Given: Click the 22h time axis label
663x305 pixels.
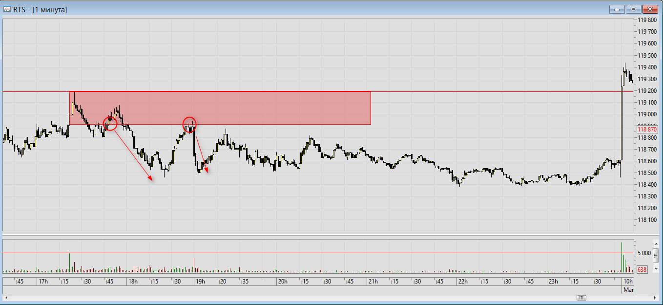Looking at the screenshot, I should click(462, 282).
